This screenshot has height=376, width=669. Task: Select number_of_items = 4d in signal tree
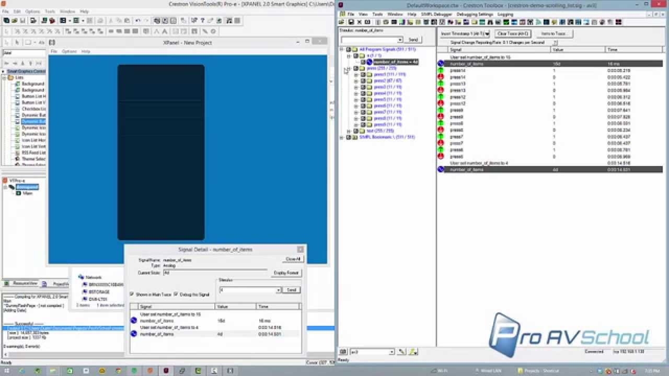tap(396, 62)
